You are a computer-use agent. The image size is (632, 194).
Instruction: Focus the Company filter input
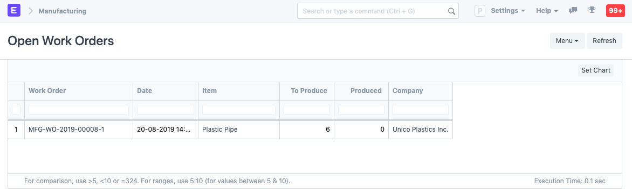(421, 110)
